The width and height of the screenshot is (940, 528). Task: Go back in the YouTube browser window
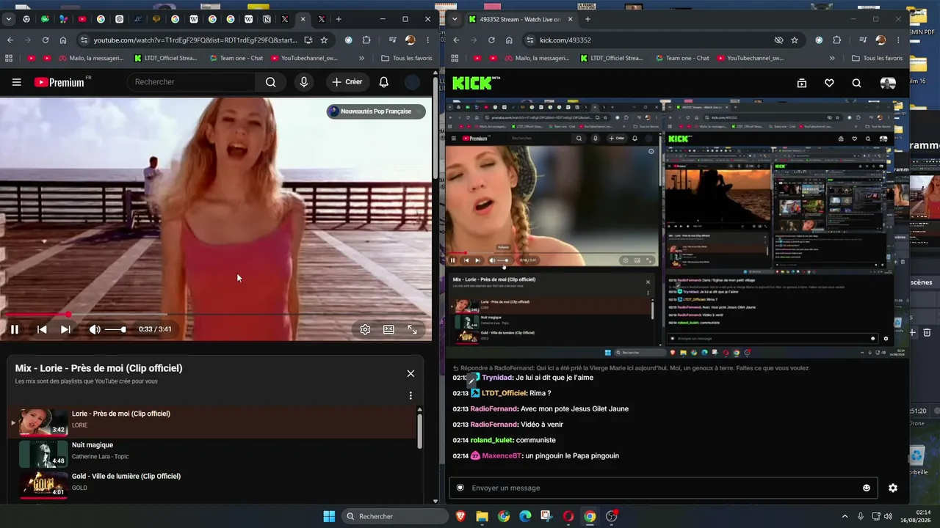coord(10,40)
